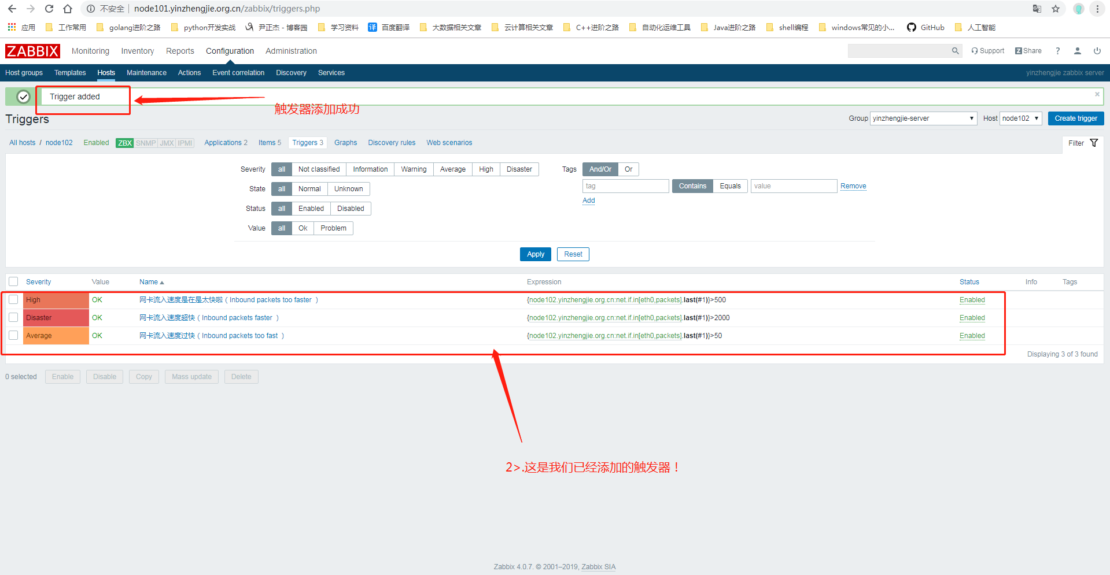Screen dimensions: 1110x575
Task: Click the Support headset link
Action: coord(988,51)
